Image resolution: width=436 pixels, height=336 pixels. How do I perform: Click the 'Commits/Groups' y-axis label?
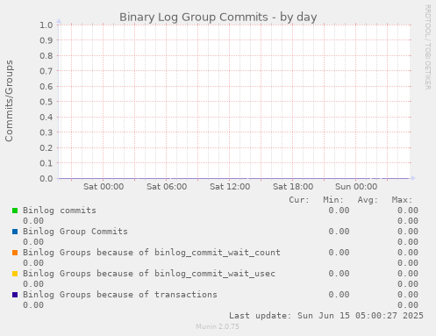[9, 101]
